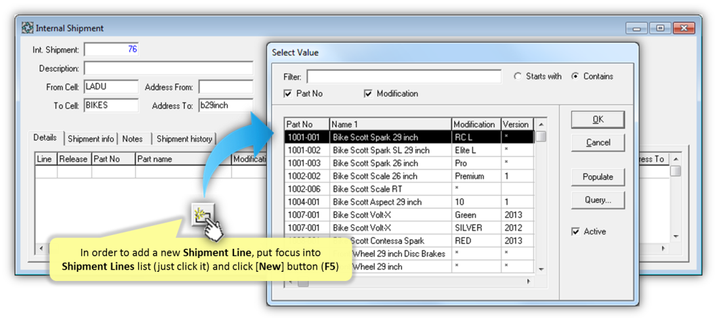Image resolution: width=717 pixels, height=321 pixels.
Task: Close the Internal Shipment window
Action: (684, 28)
